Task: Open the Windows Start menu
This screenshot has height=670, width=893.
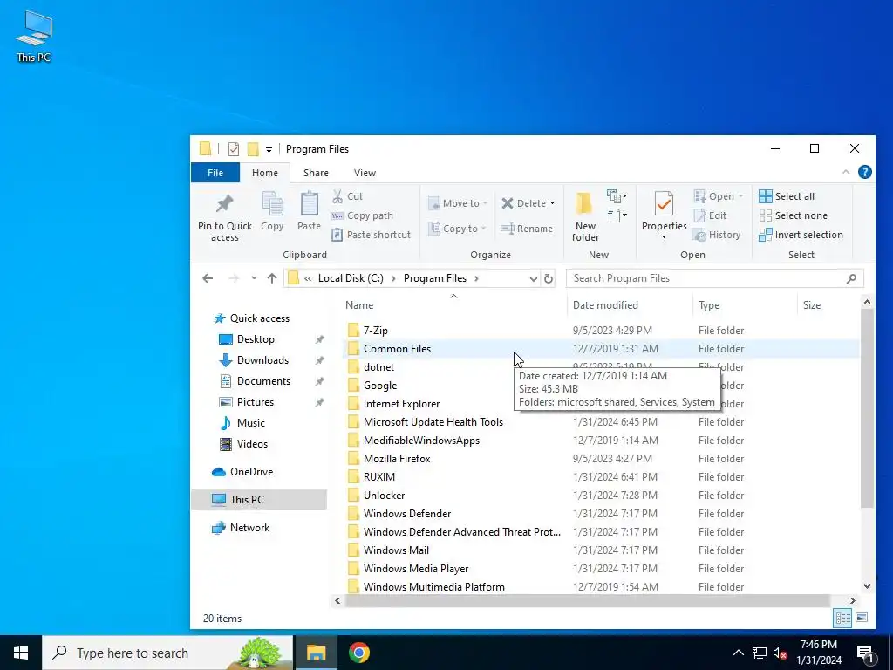Action: click(x=21, y=653)
